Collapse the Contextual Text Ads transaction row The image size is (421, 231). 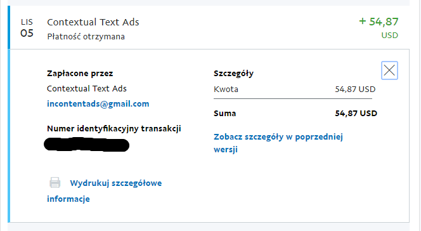[209, 27]
